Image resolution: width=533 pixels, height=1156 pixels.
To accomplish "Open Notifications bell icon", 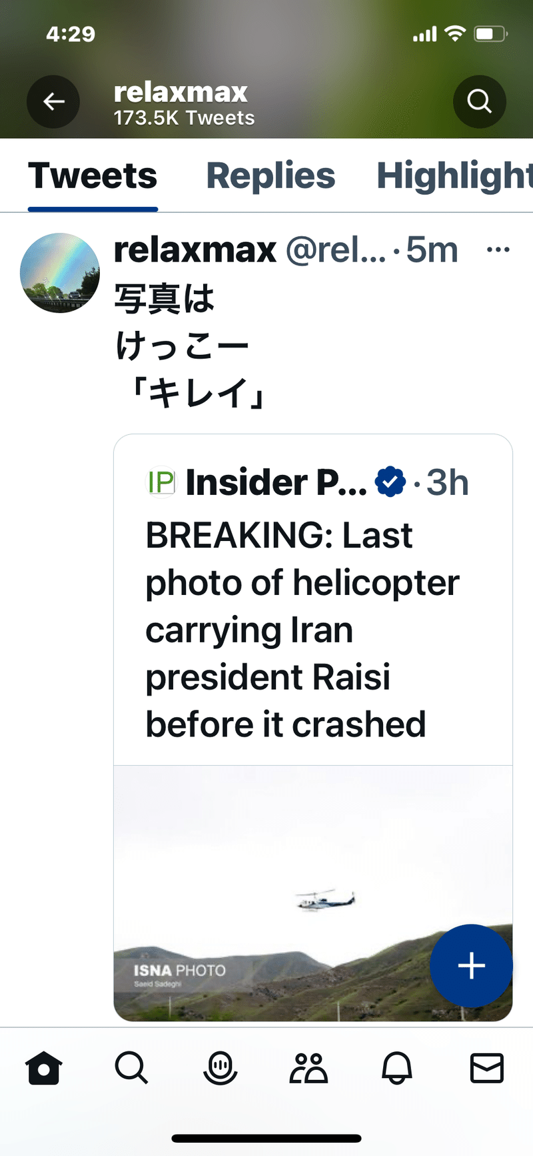I will pos(397,1069).
